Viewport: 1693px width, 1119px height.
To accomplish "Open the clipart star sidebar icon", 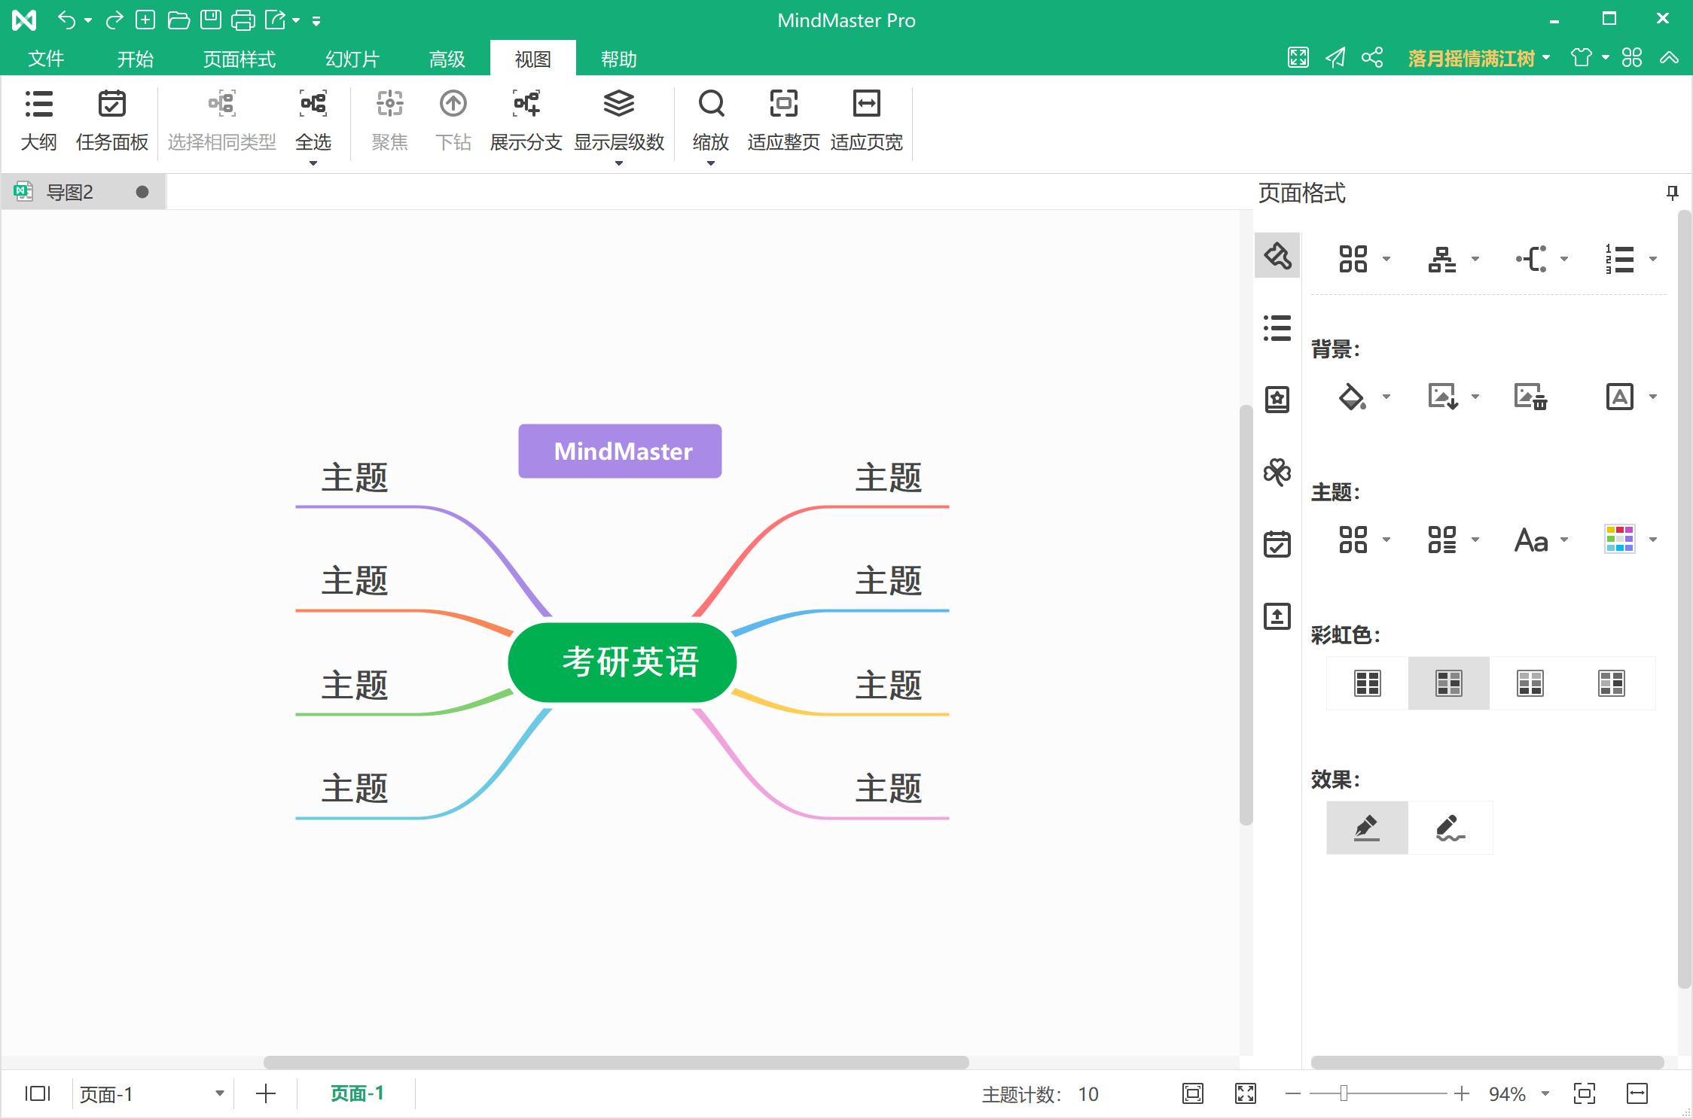I will pos(1277,400).
